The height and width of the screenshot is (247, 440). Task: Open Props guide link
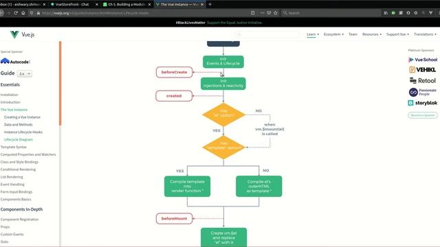click(x=5, y=227)
